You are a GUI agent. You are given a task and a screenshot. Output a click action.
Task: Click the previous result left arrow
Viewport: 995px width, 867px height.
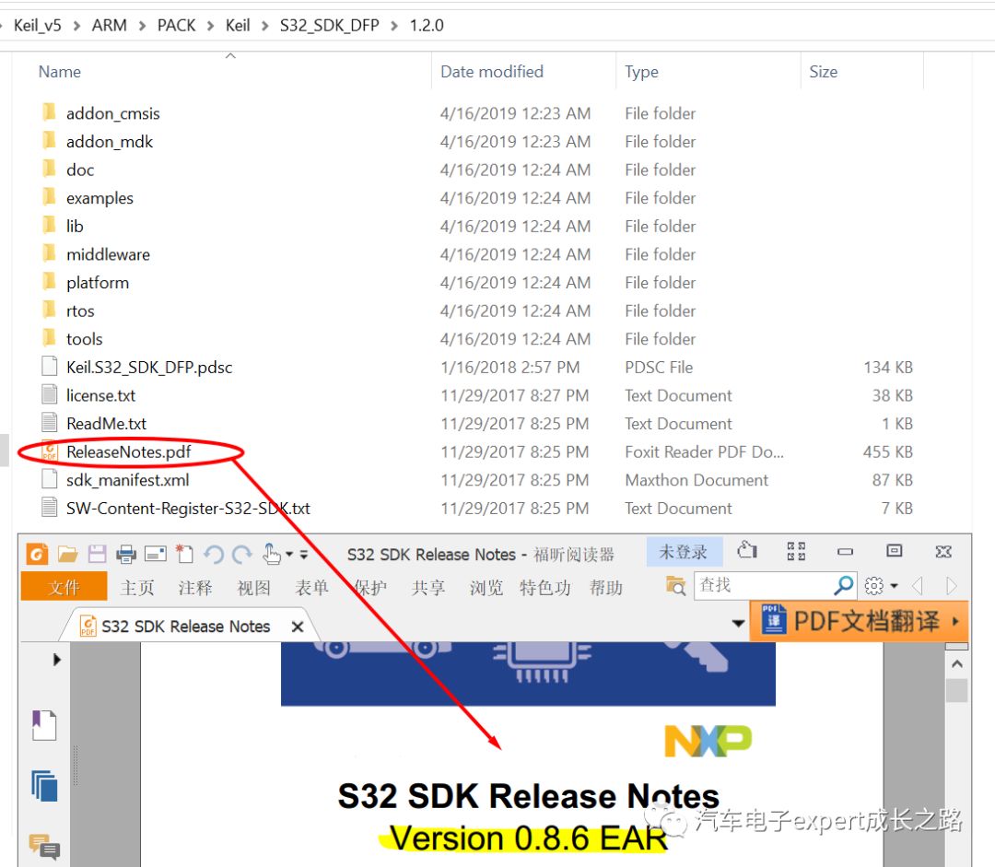(917, 585)
